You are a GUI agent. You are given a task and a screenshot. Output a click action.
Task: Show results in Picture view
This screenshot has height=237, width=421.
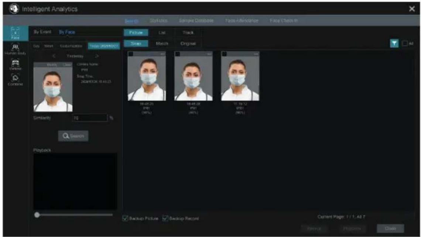pos(136,32)
